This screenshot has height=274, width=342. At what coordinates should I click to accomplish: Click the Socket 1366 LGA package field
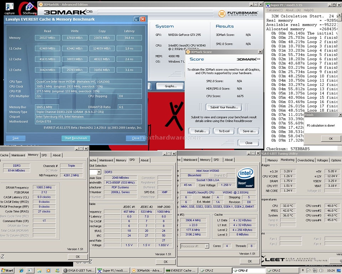click(208, 180)
